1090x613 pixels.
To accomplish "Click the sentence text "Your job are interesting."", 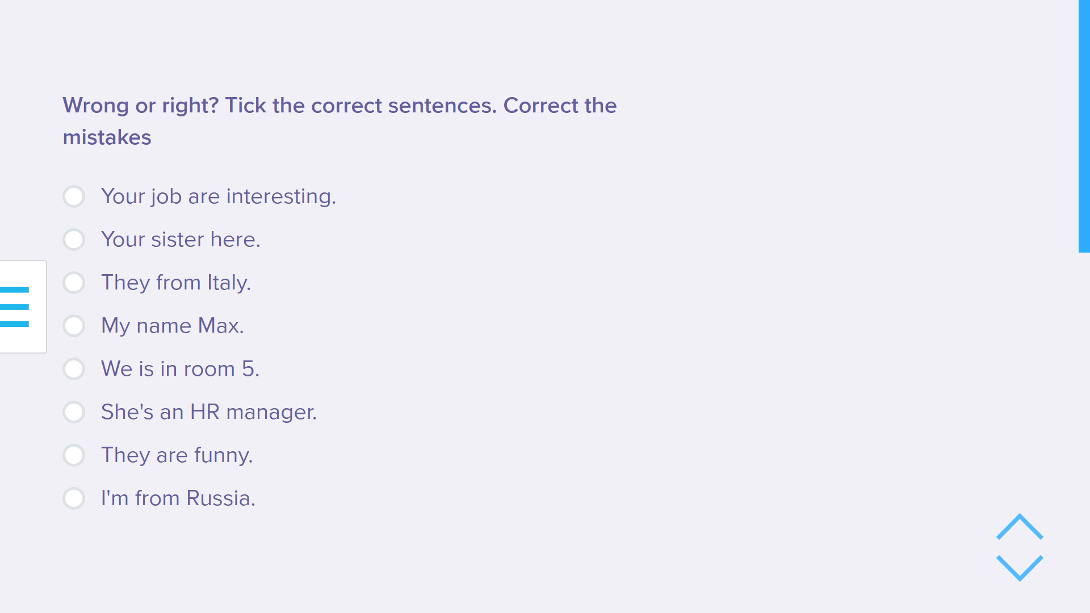I will 219,196.
